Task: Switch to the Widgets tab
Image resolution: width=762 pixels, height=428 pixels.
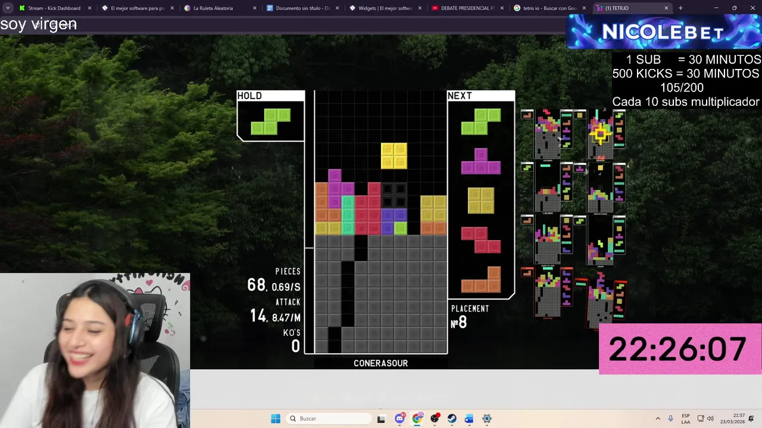Action: click(x=385, y=8)
